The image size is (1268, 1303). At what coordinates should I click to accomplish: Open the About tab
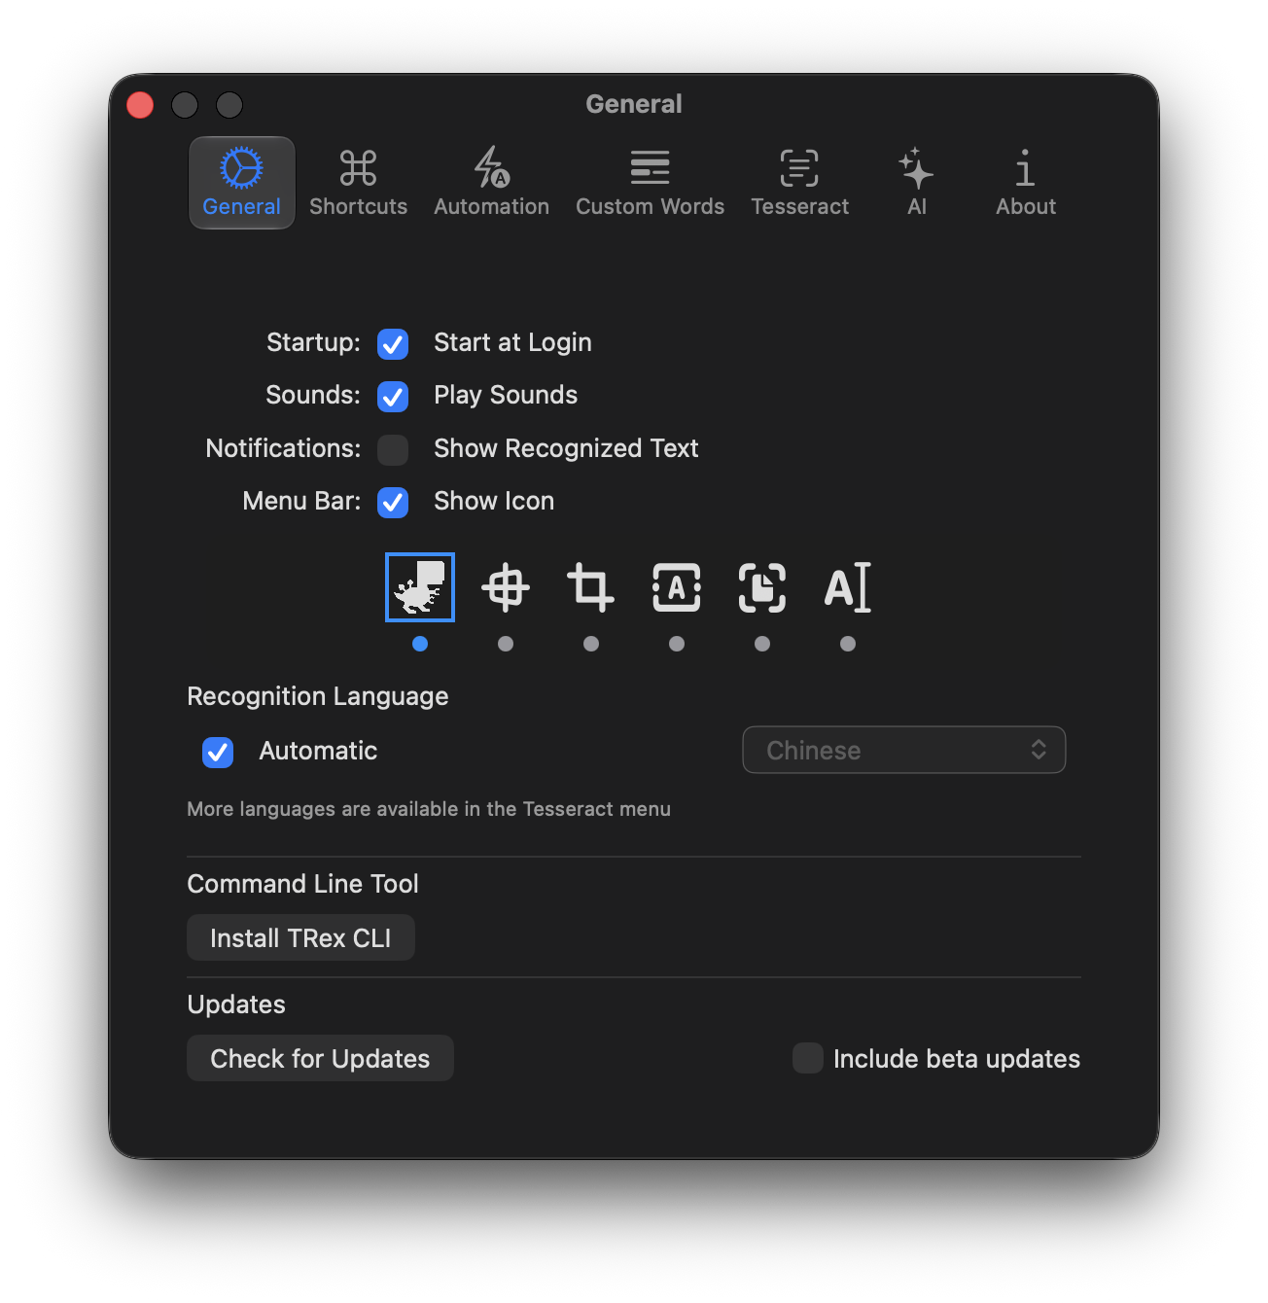[1025, 183]
